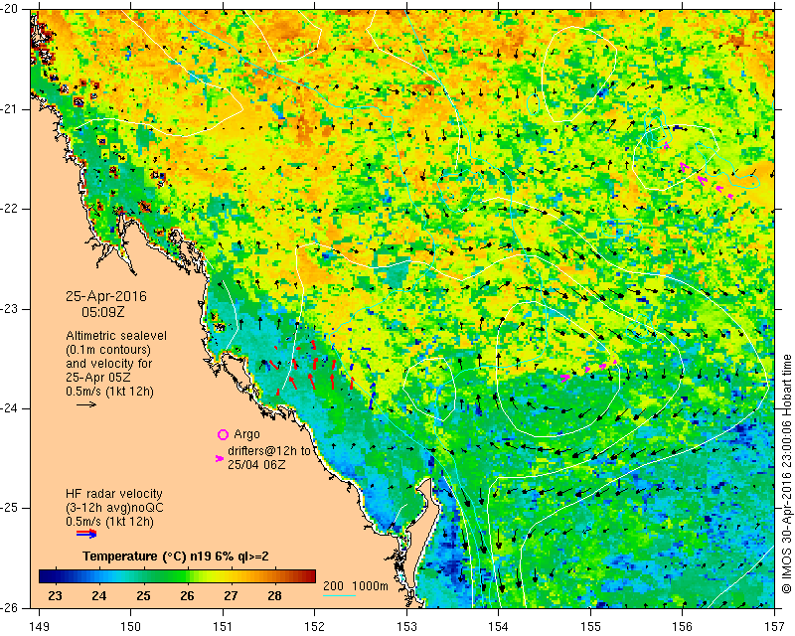Click the 'HF radar velocity' label
795x636 pixels.
(x=114, y=494)
